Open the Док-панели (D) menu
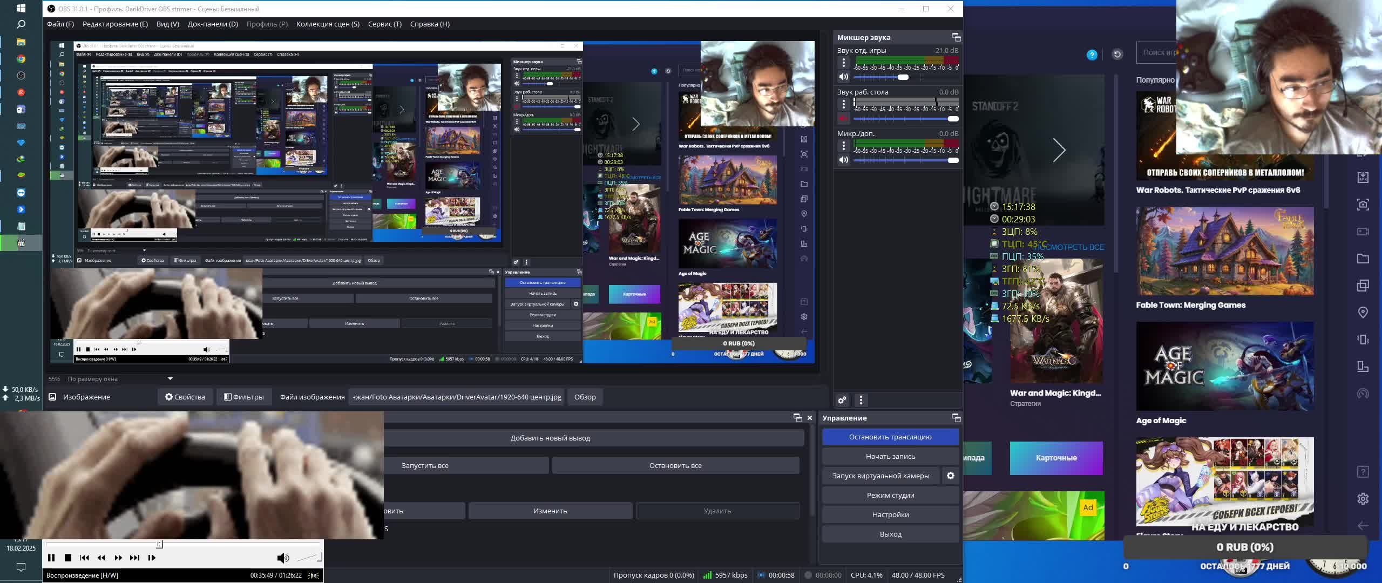 213,24
